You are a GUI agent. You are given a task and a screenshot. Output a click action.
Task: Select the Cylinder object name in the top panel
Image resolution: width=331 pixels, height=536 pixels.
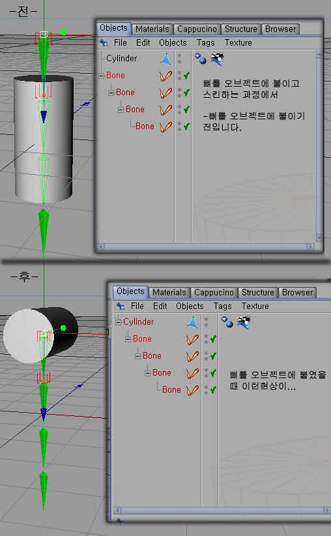click(x=122, y=59)
